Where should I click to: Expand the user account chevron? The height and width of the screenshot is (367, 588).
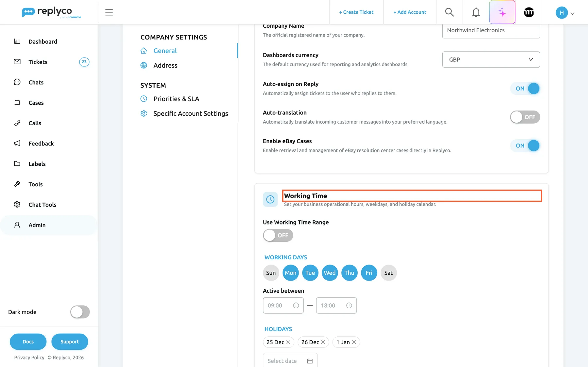pyautogui.click(x=572, y=13)
